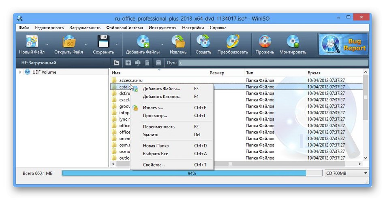This screenshot has width=385, height=200.
Task: Open the dropdown arrow next to Новый Файл
Action: [47, 44]
